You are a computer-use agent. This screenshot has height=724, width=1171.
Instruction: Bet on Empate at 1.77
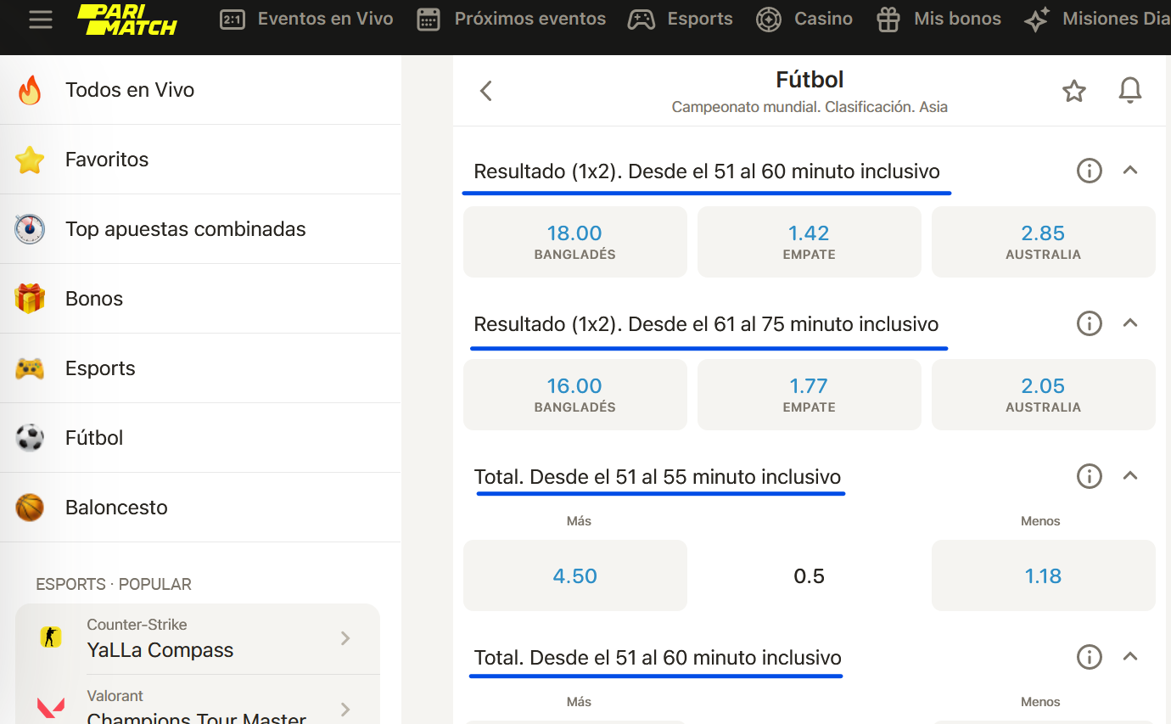click(x=810, y=395)
